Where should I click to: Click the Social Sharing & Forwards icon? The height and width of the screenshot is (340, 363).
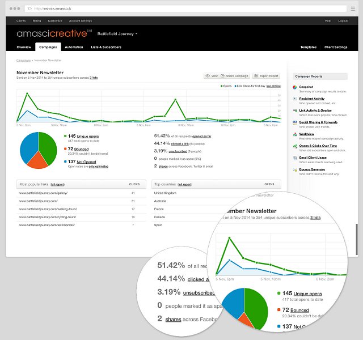click(295, 122)
